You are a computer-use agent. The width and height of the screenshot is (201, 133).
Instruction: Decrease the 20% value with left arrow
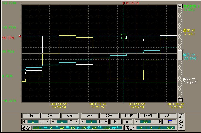point(137,122)
